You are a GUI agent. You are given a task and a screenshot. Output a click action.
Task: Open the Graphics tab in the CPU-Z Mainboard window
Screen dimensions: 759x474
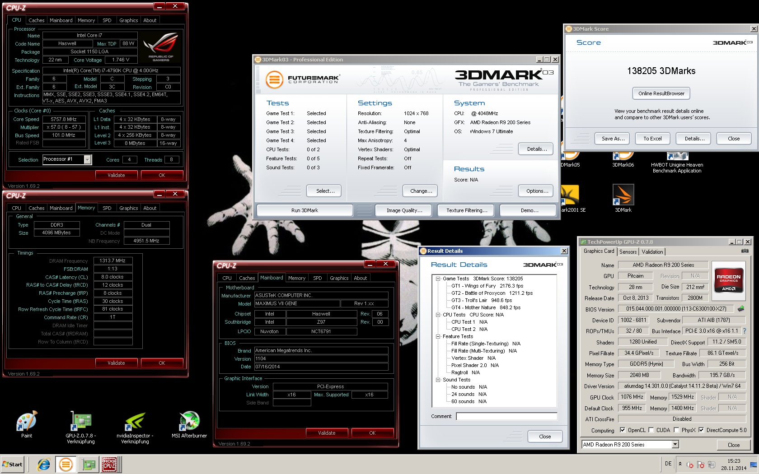(x=339, y=278)
